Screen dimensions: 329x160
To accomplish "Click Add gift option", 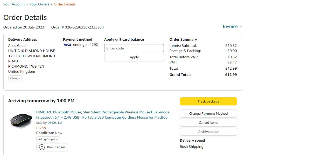I will point(48,139).
